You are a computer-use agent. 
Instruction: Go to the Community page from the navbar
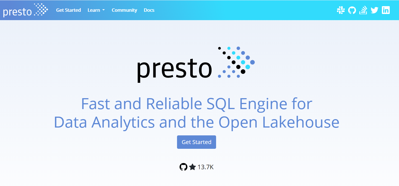click(x=124, y=10)
